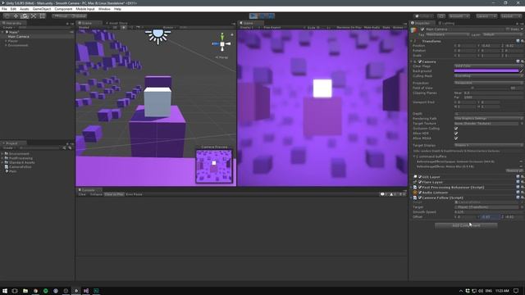The height and width of the screenshot is (295, 525).
Task: Click the Add Component button
Action: click(466, 225)
